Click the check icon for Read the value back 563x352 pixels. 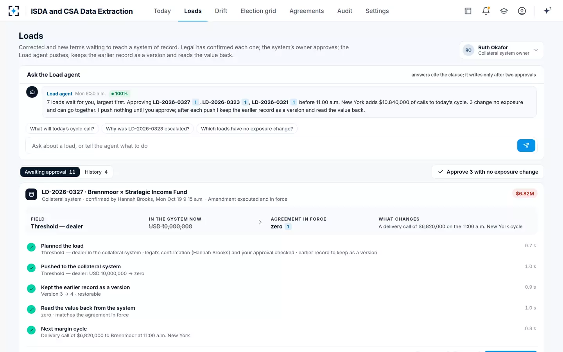click(x=31, y=309)
